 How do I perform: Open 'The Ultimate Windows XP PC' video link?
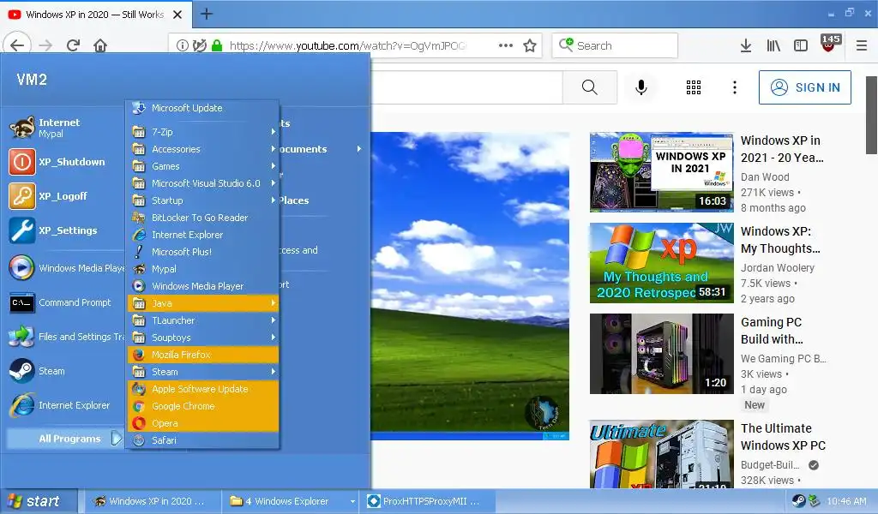[x=783, y=437]
